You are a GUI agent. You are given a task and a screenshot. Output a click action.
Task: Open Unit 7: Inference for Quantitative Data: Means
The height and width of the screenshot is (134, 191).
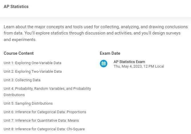pos(41,121)
